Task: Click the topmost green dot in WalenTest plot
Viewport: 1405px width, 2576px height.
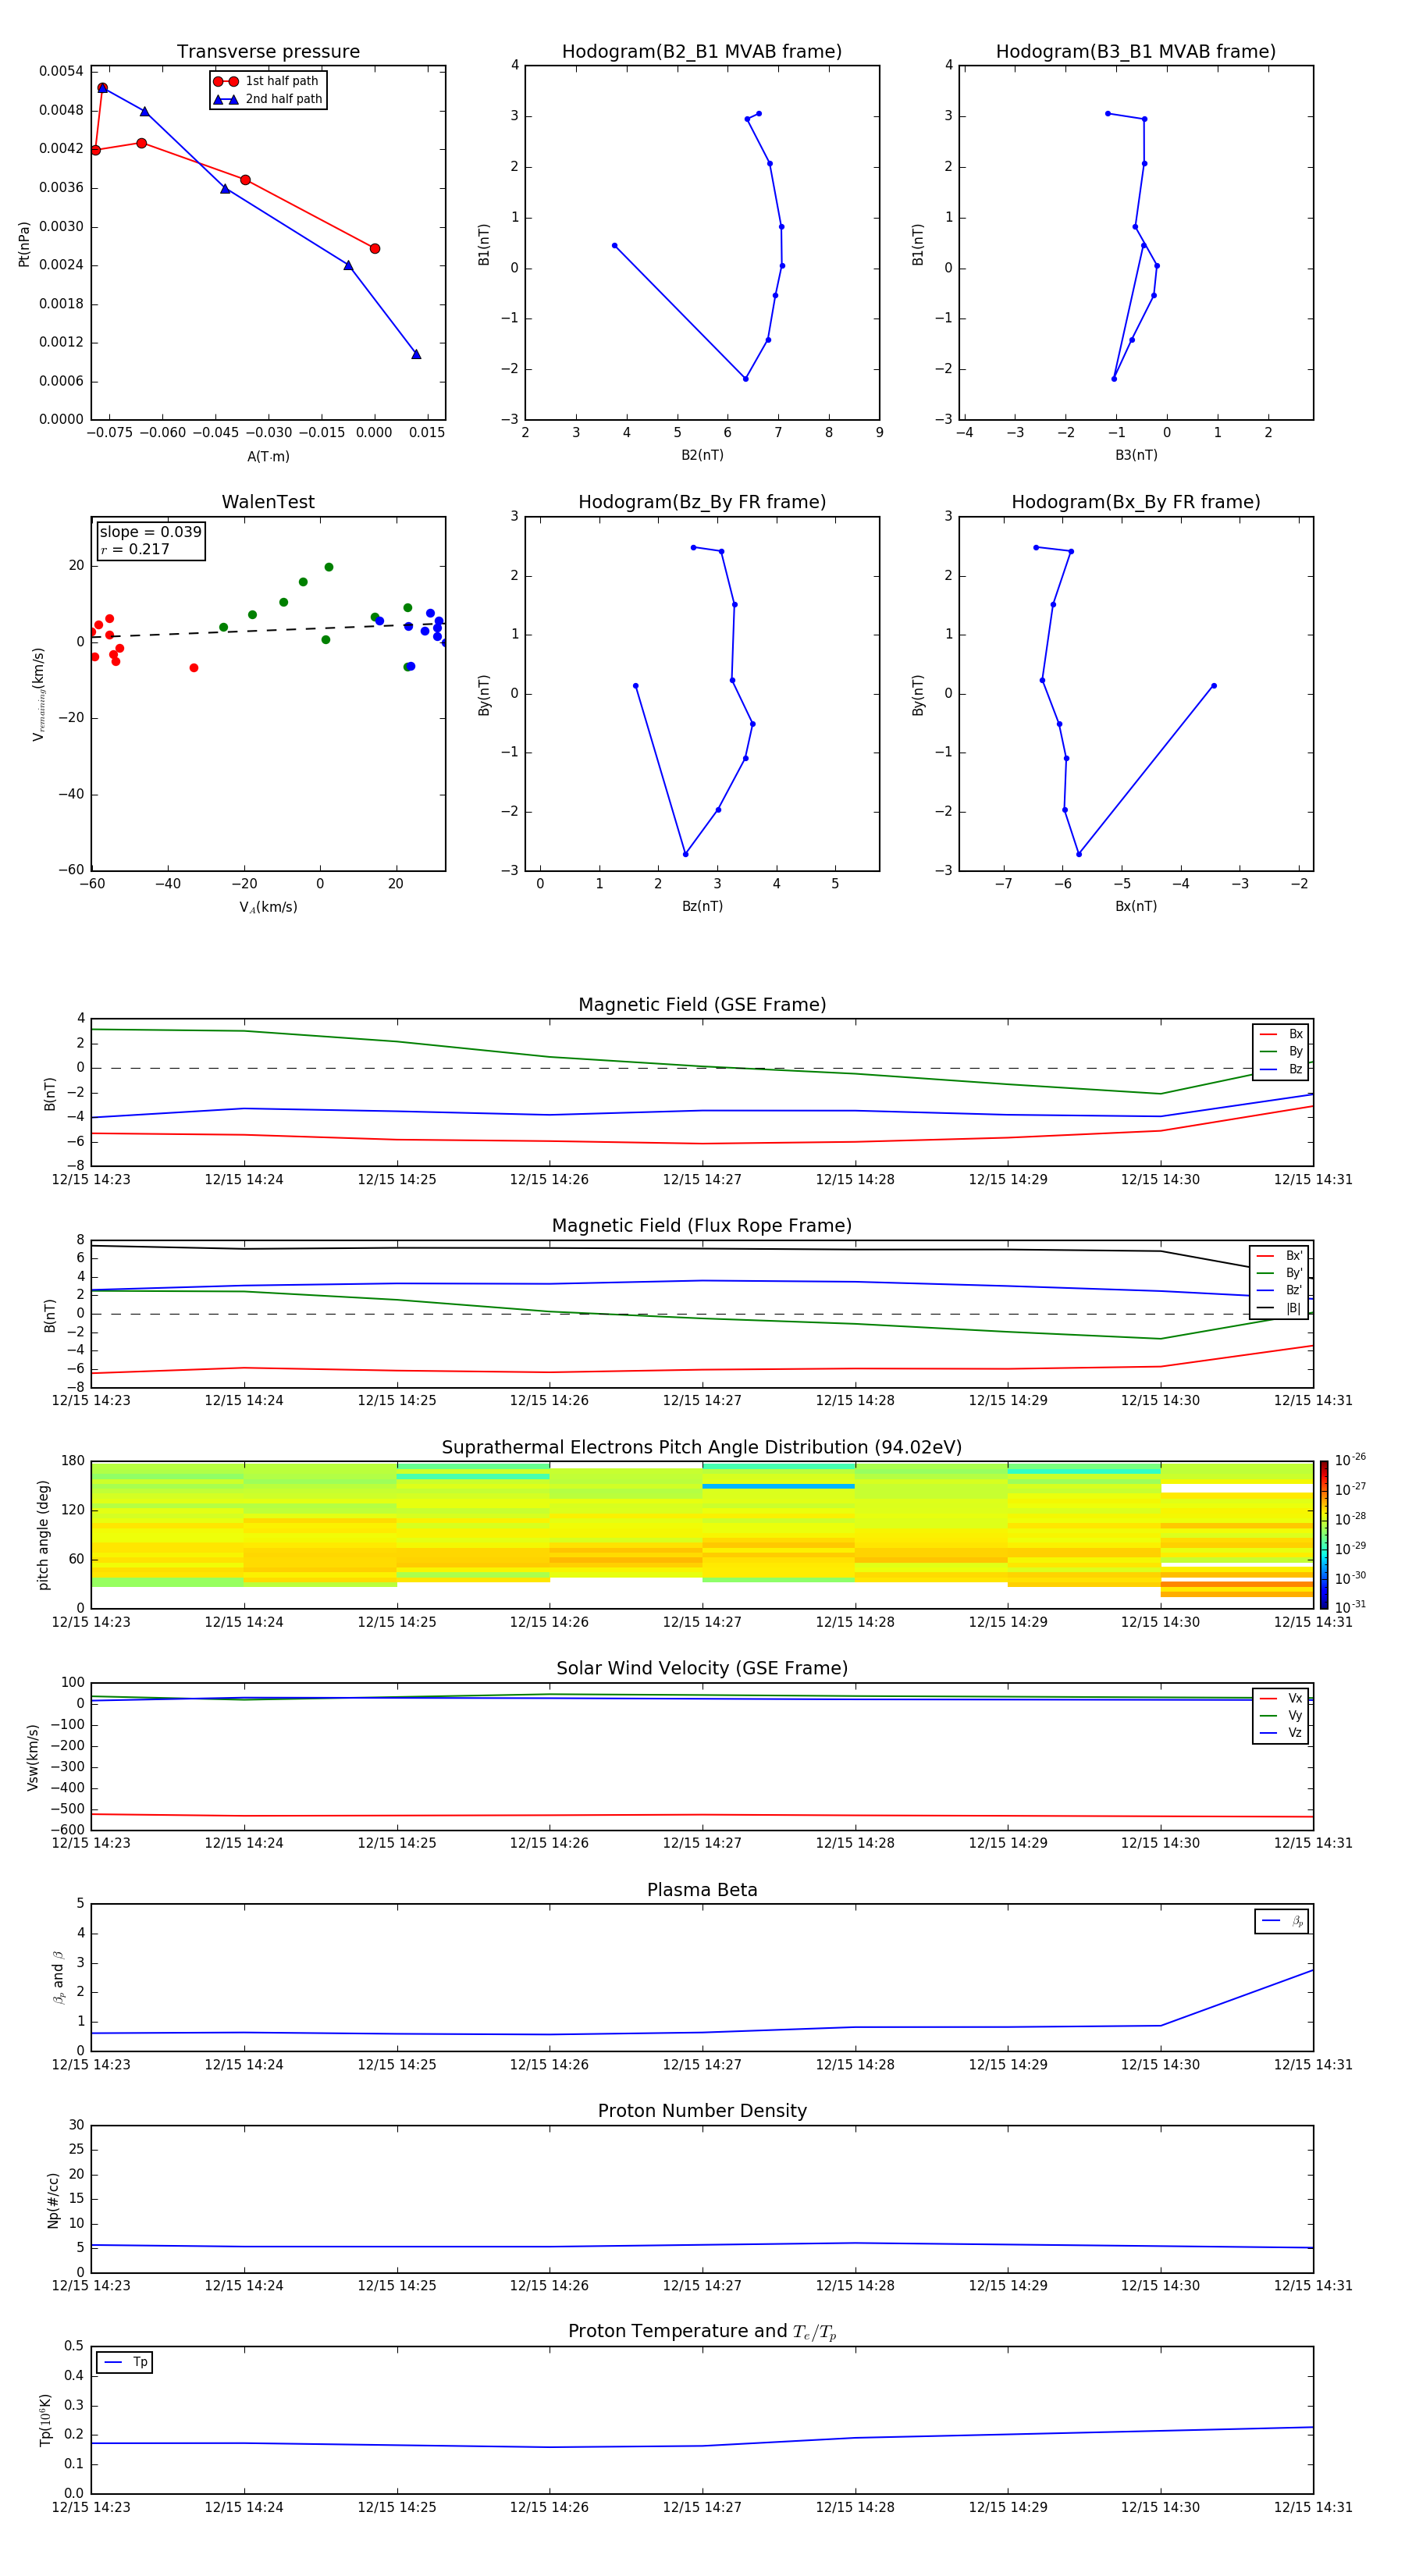Action: click(x=329, y=567)
